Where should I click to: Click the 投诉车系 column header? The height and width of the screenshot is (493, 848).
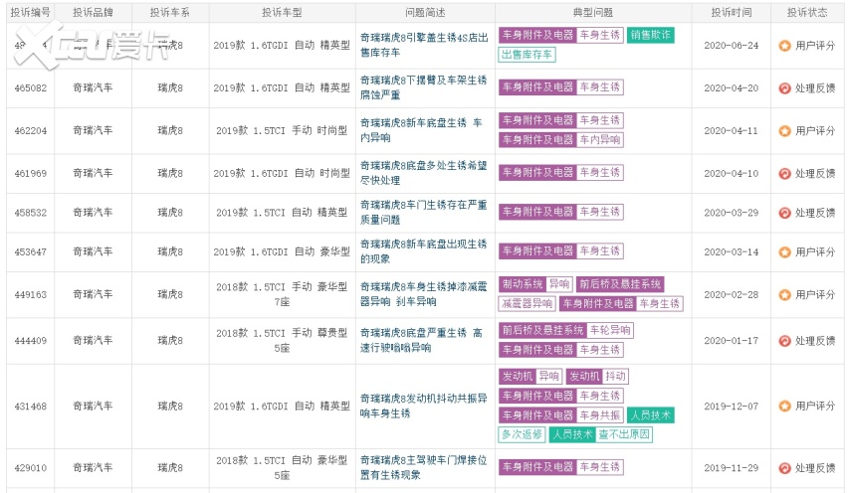[170, 12]
